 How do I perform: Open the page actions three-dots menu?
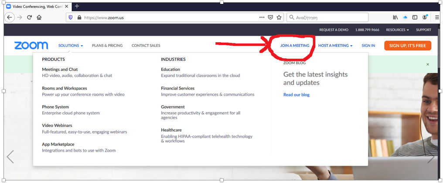tap(262, 17)
